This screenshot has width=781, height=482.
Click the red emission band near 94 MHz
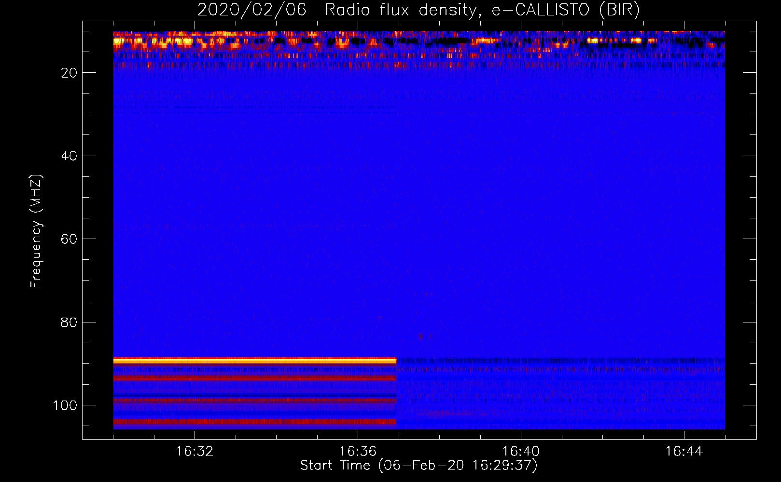tap(255, 378)
